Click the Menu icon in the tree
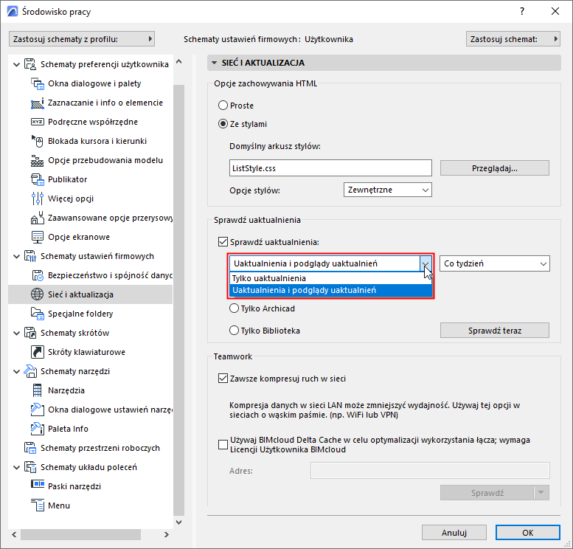The width and height of the screenshot is (573, 549). pyautogui.click(x=38, y=505)
